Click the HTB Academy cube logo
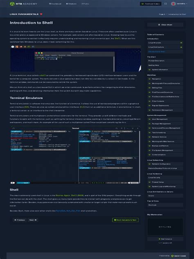This screenshot has width=194, height=259. pyautogui.click(x=12, y=4)
